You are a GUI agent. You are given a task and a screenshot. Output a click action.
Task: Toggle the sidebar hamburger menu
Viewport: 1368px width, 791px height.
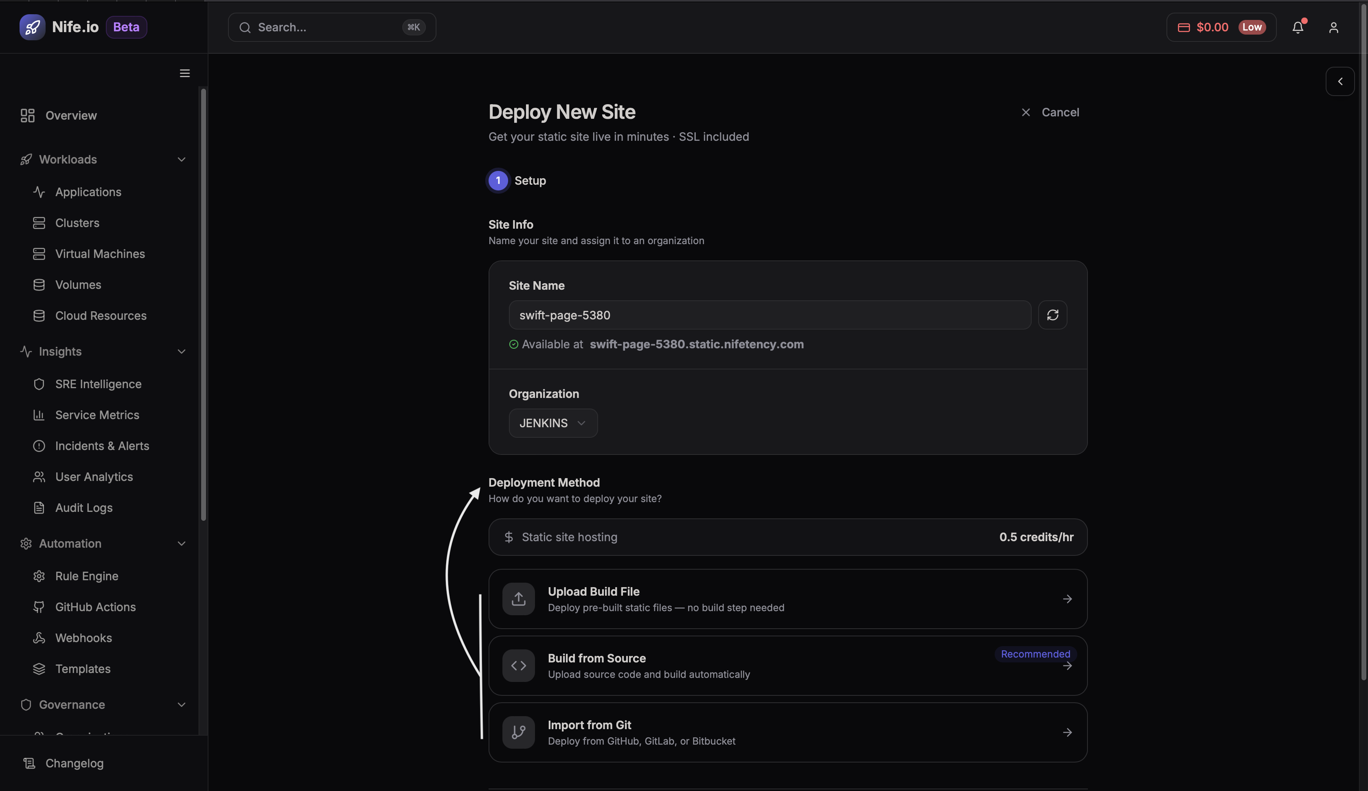[184, 73]
